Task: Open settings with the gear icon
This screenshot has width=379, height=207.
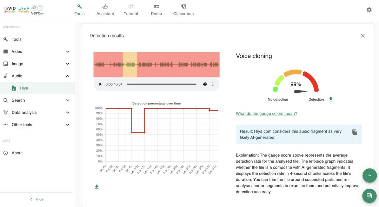Action: coord(369,10)
